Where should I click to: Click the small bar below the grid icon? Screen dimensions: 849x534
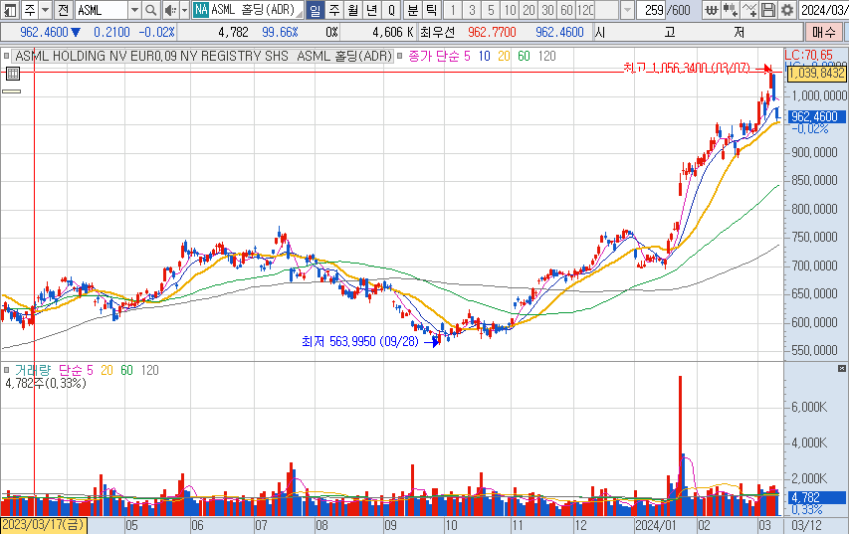click(11, 91)
